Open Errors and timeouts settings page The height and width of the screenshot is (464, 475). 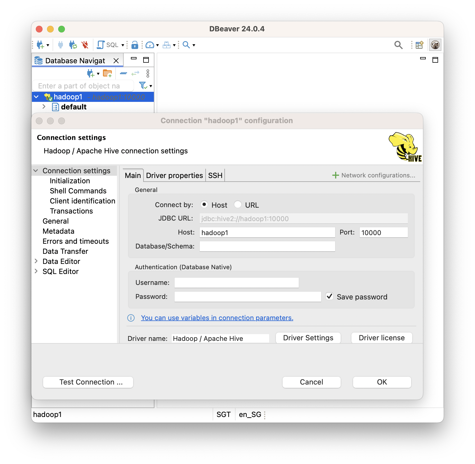tap(76, 241)
